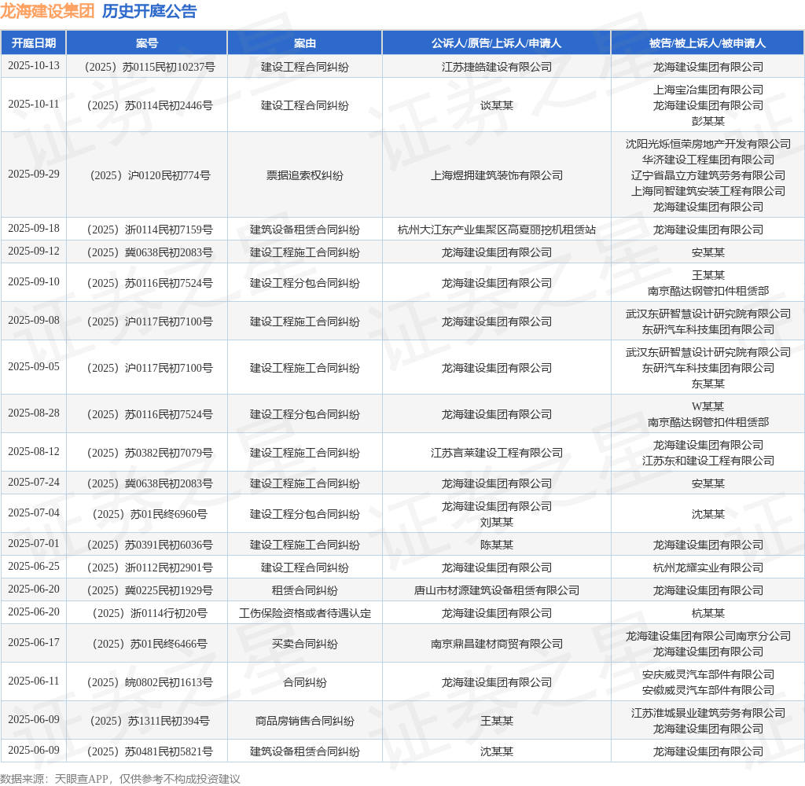Click defendant 上海宝冶集团有限公司
Image resolution: width=805 pixels, height=786 pixels.
coord(708,90)
